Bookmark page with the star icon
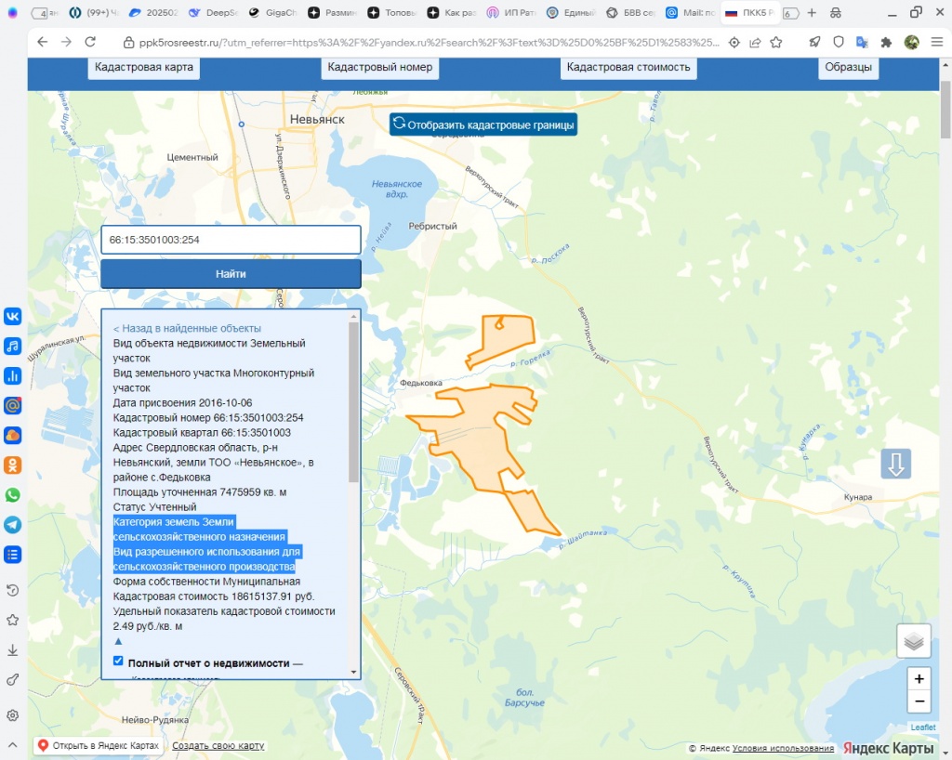Viewport: 952px width, 760px height. click(776, 43)
